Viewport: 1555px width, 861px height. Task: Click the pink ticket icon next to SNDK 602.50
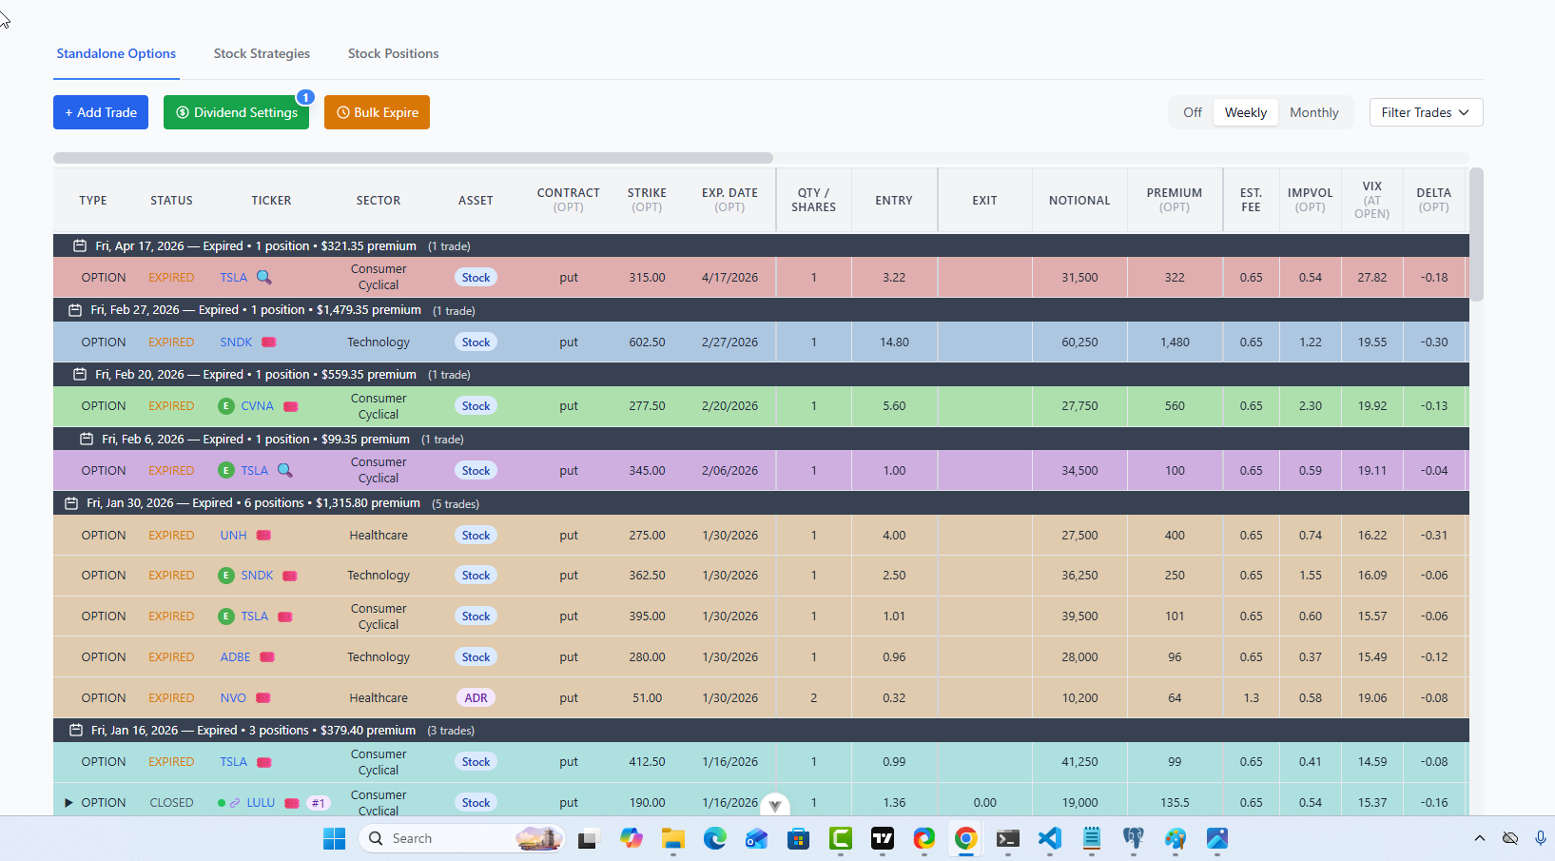click(269, 342)
